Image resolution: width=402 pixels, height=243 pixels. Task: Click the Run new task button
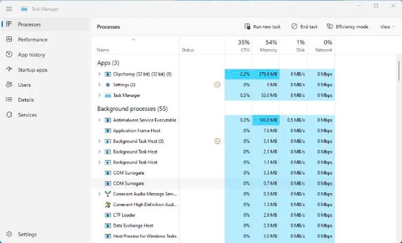click(x=262, y=26)
